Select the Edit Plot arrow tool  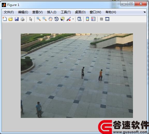point(31,19)
